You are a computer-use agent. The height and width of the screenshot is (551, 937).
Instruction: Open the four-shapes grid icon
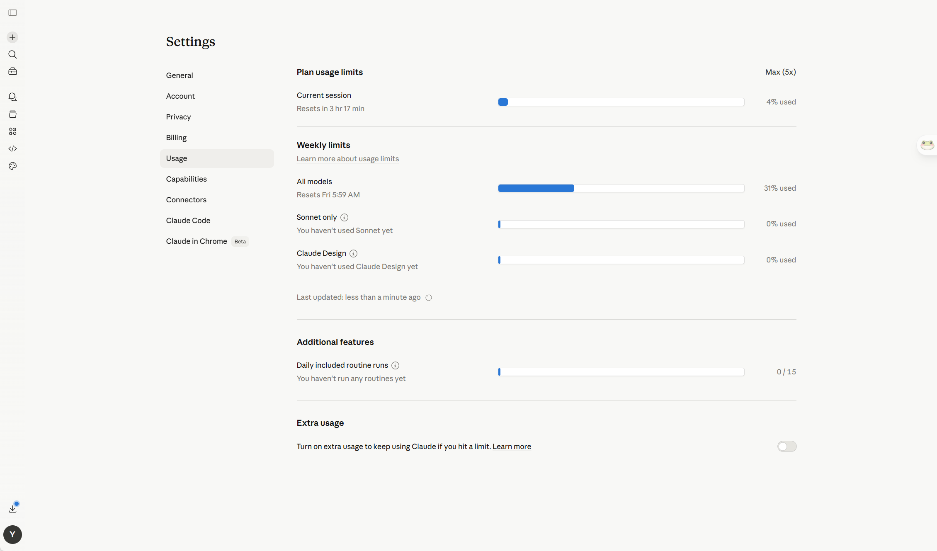point(12,131)
